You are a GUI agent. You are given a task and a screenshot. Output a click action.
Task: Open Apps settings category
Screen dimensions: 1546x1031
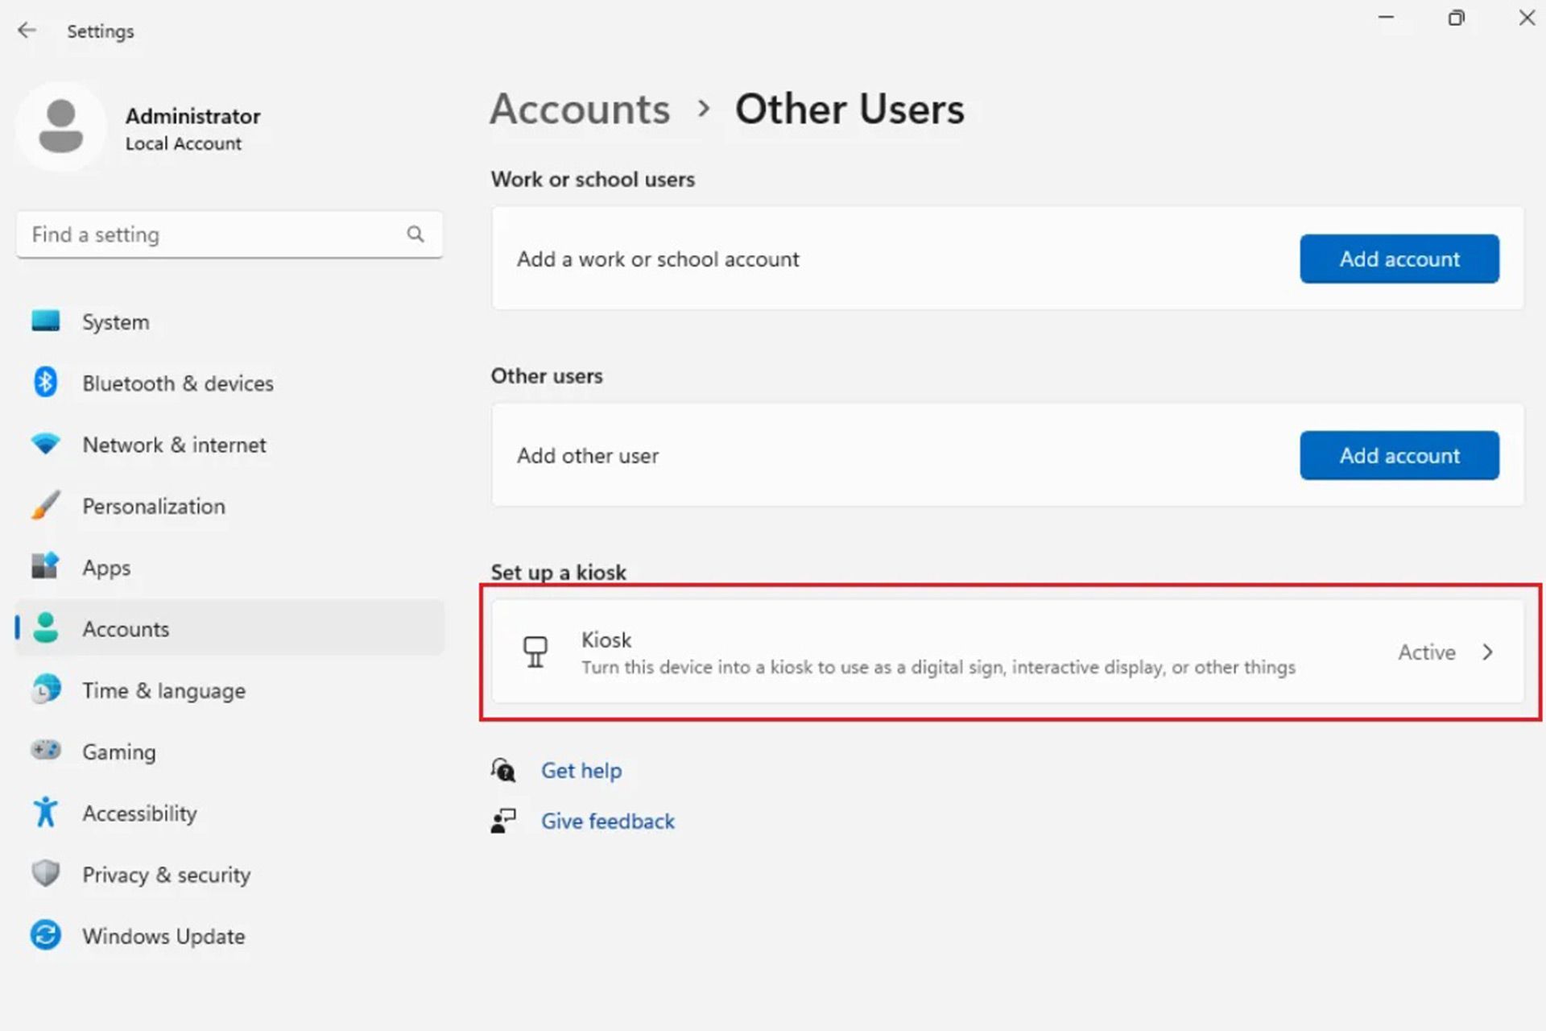(x=229, y=567)
